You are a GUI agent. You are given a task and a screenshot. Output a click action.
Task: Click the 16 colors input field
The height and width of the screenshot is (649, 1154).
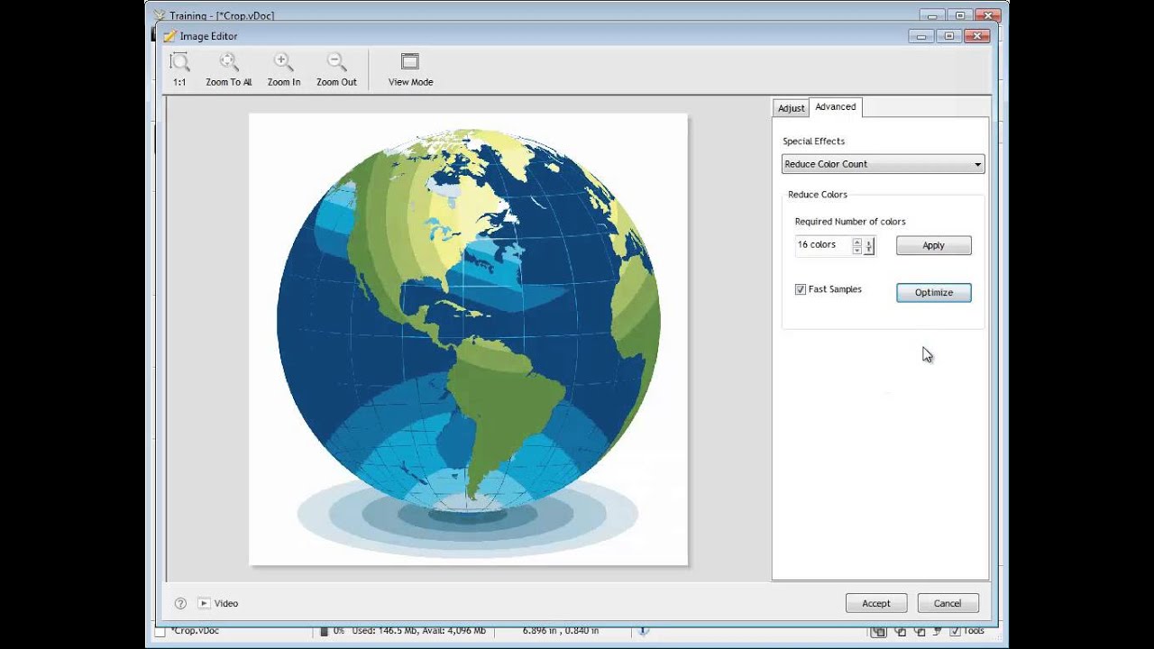(x=822, y=245)
